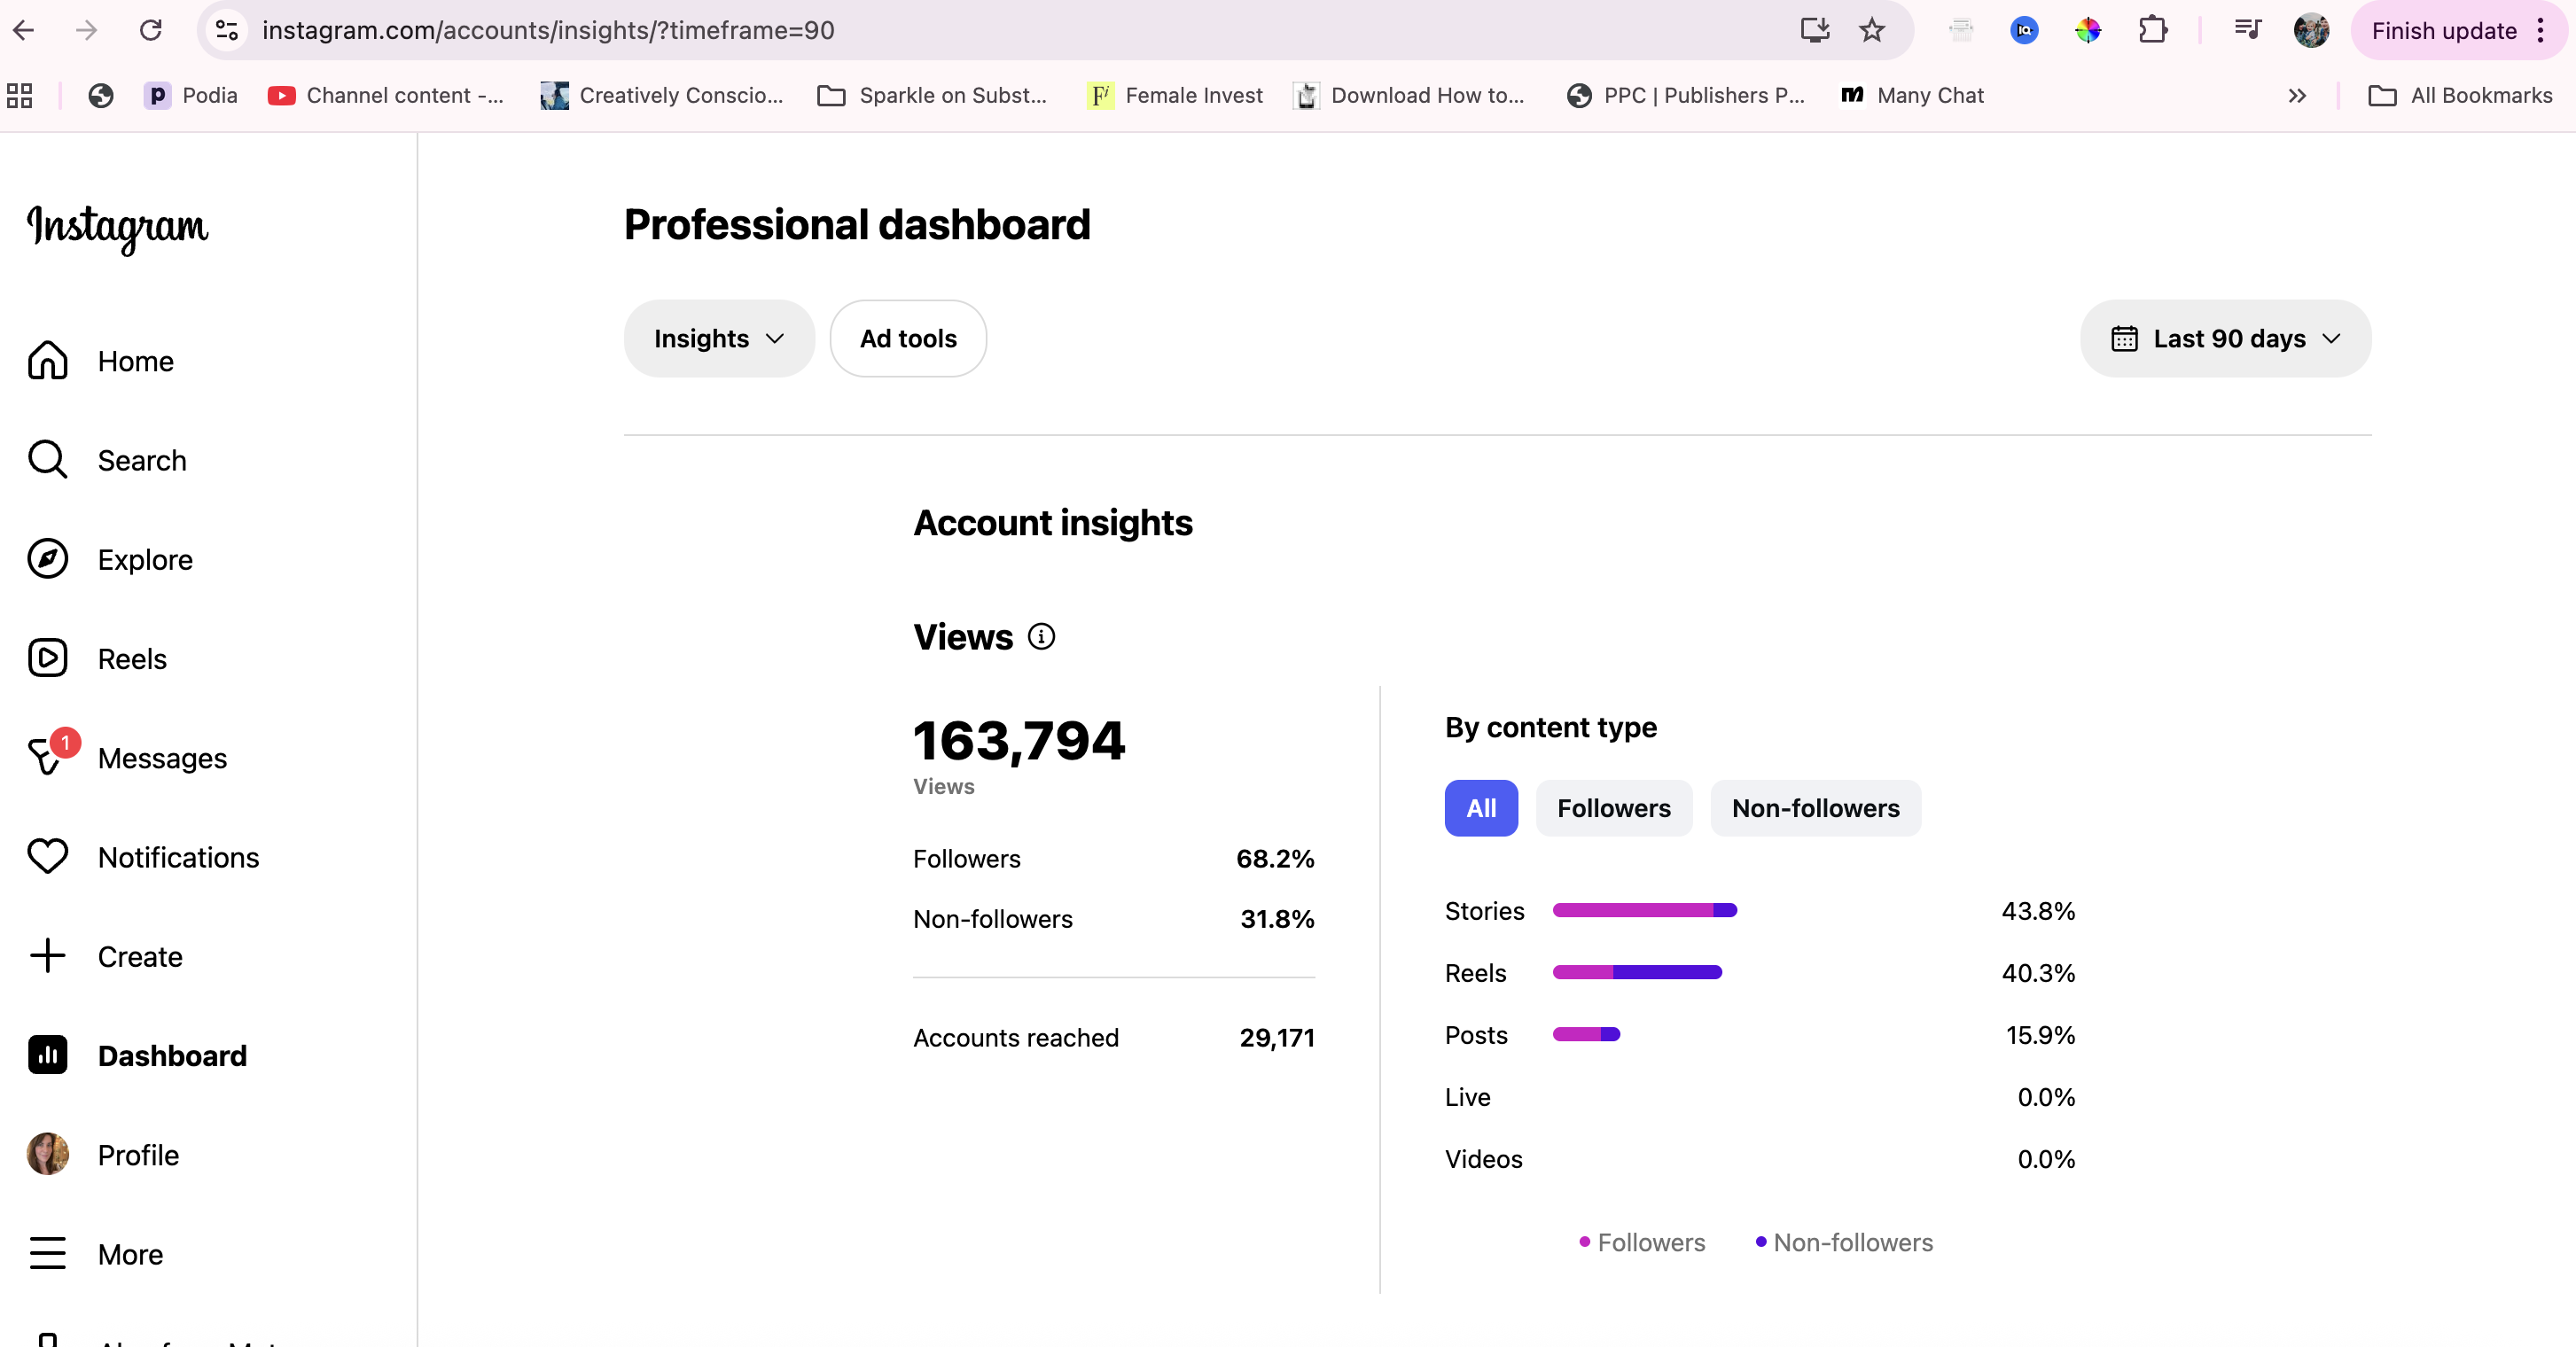Click the Finish update button

(x=2443, y=31)
